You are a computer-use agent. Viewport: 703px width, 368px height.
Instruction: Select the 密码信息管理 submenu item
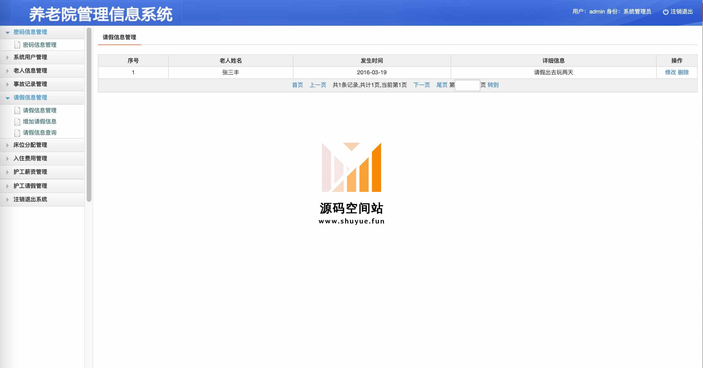(x=40, y=45)
